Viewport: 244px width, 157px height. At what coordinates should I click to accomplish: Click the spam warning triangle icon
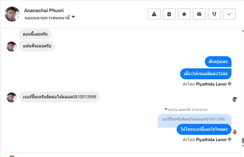[154, 14]
